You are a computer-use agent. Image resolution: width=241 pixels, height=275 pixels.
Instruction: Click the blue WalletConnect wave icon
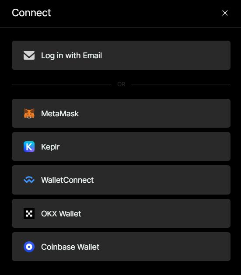click(29, 180)
